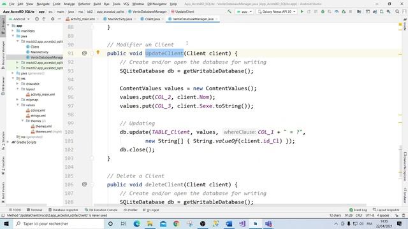This screenshot has height=229, width=408.
Task: Open Visual Studio from the taskbar
Action: pos(242,223)
